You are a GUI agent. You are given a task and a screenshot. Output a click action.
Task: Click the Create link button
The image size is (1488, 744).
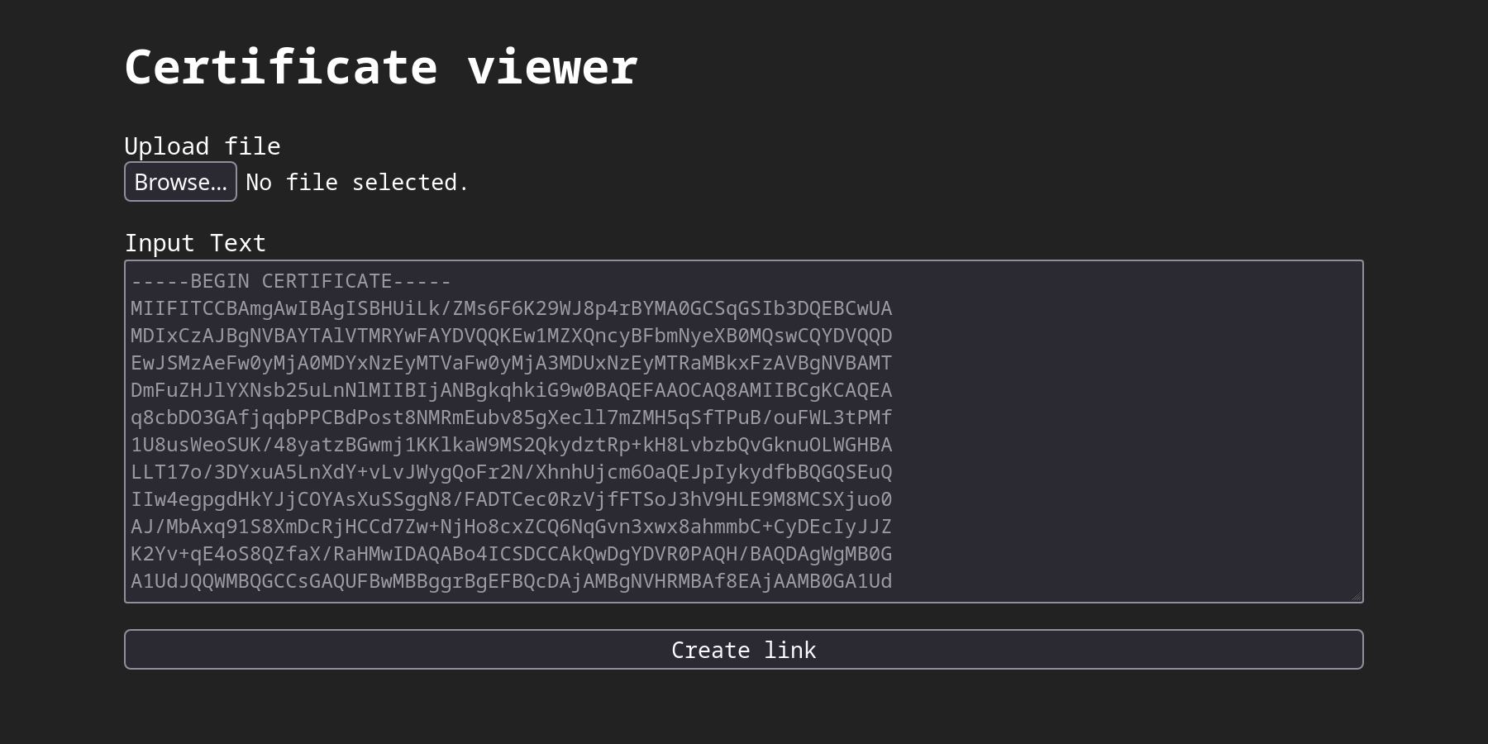744,650
